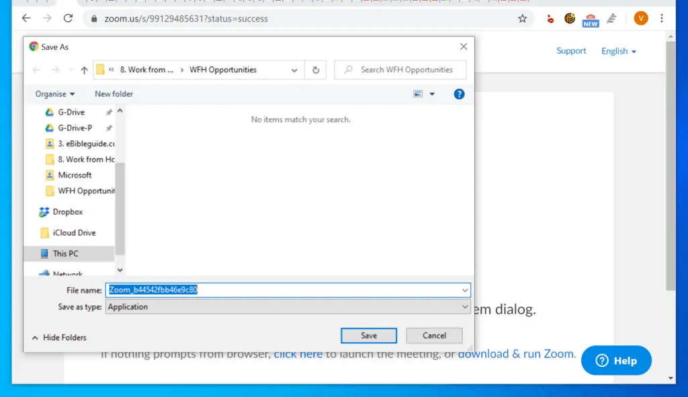Click the grey pen extension icon

coord(611,18)
